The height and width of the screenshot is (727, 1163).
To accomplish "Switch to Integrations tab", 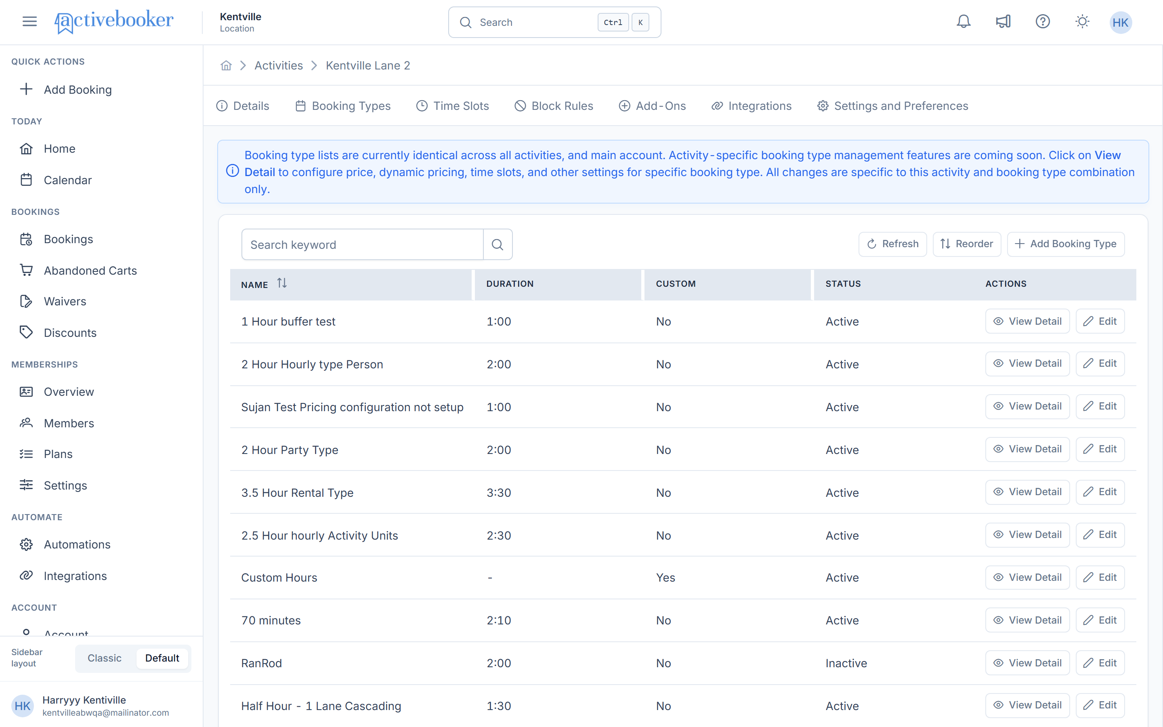I will point(751,106).
